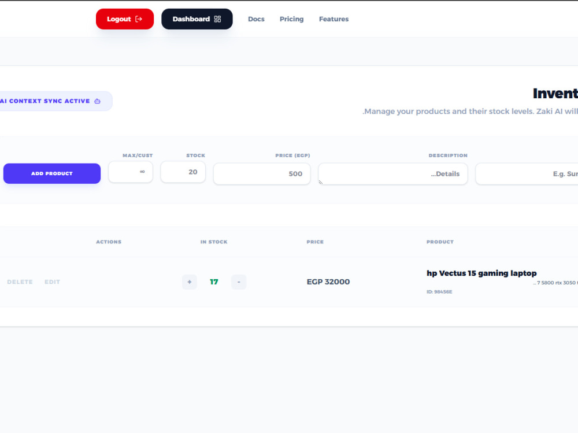578x433 pixels.
Task: Open the Dashboard button
Action: 197,19
